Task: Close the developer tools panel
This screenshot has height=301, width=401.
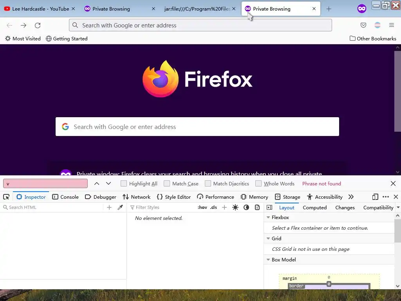Action: (x=396, y=197)
